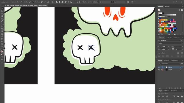Select Layer 2 row name
The height and width of the screenshot is (103, 184).
(170, 70)
